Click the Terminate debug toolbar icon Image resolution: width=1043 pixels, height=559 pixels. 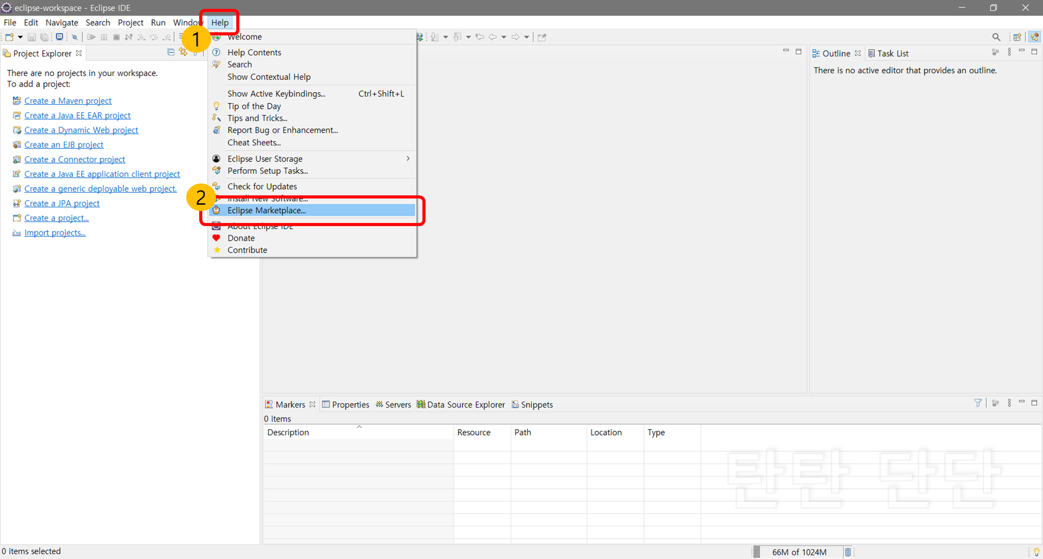tap(116, 37)
